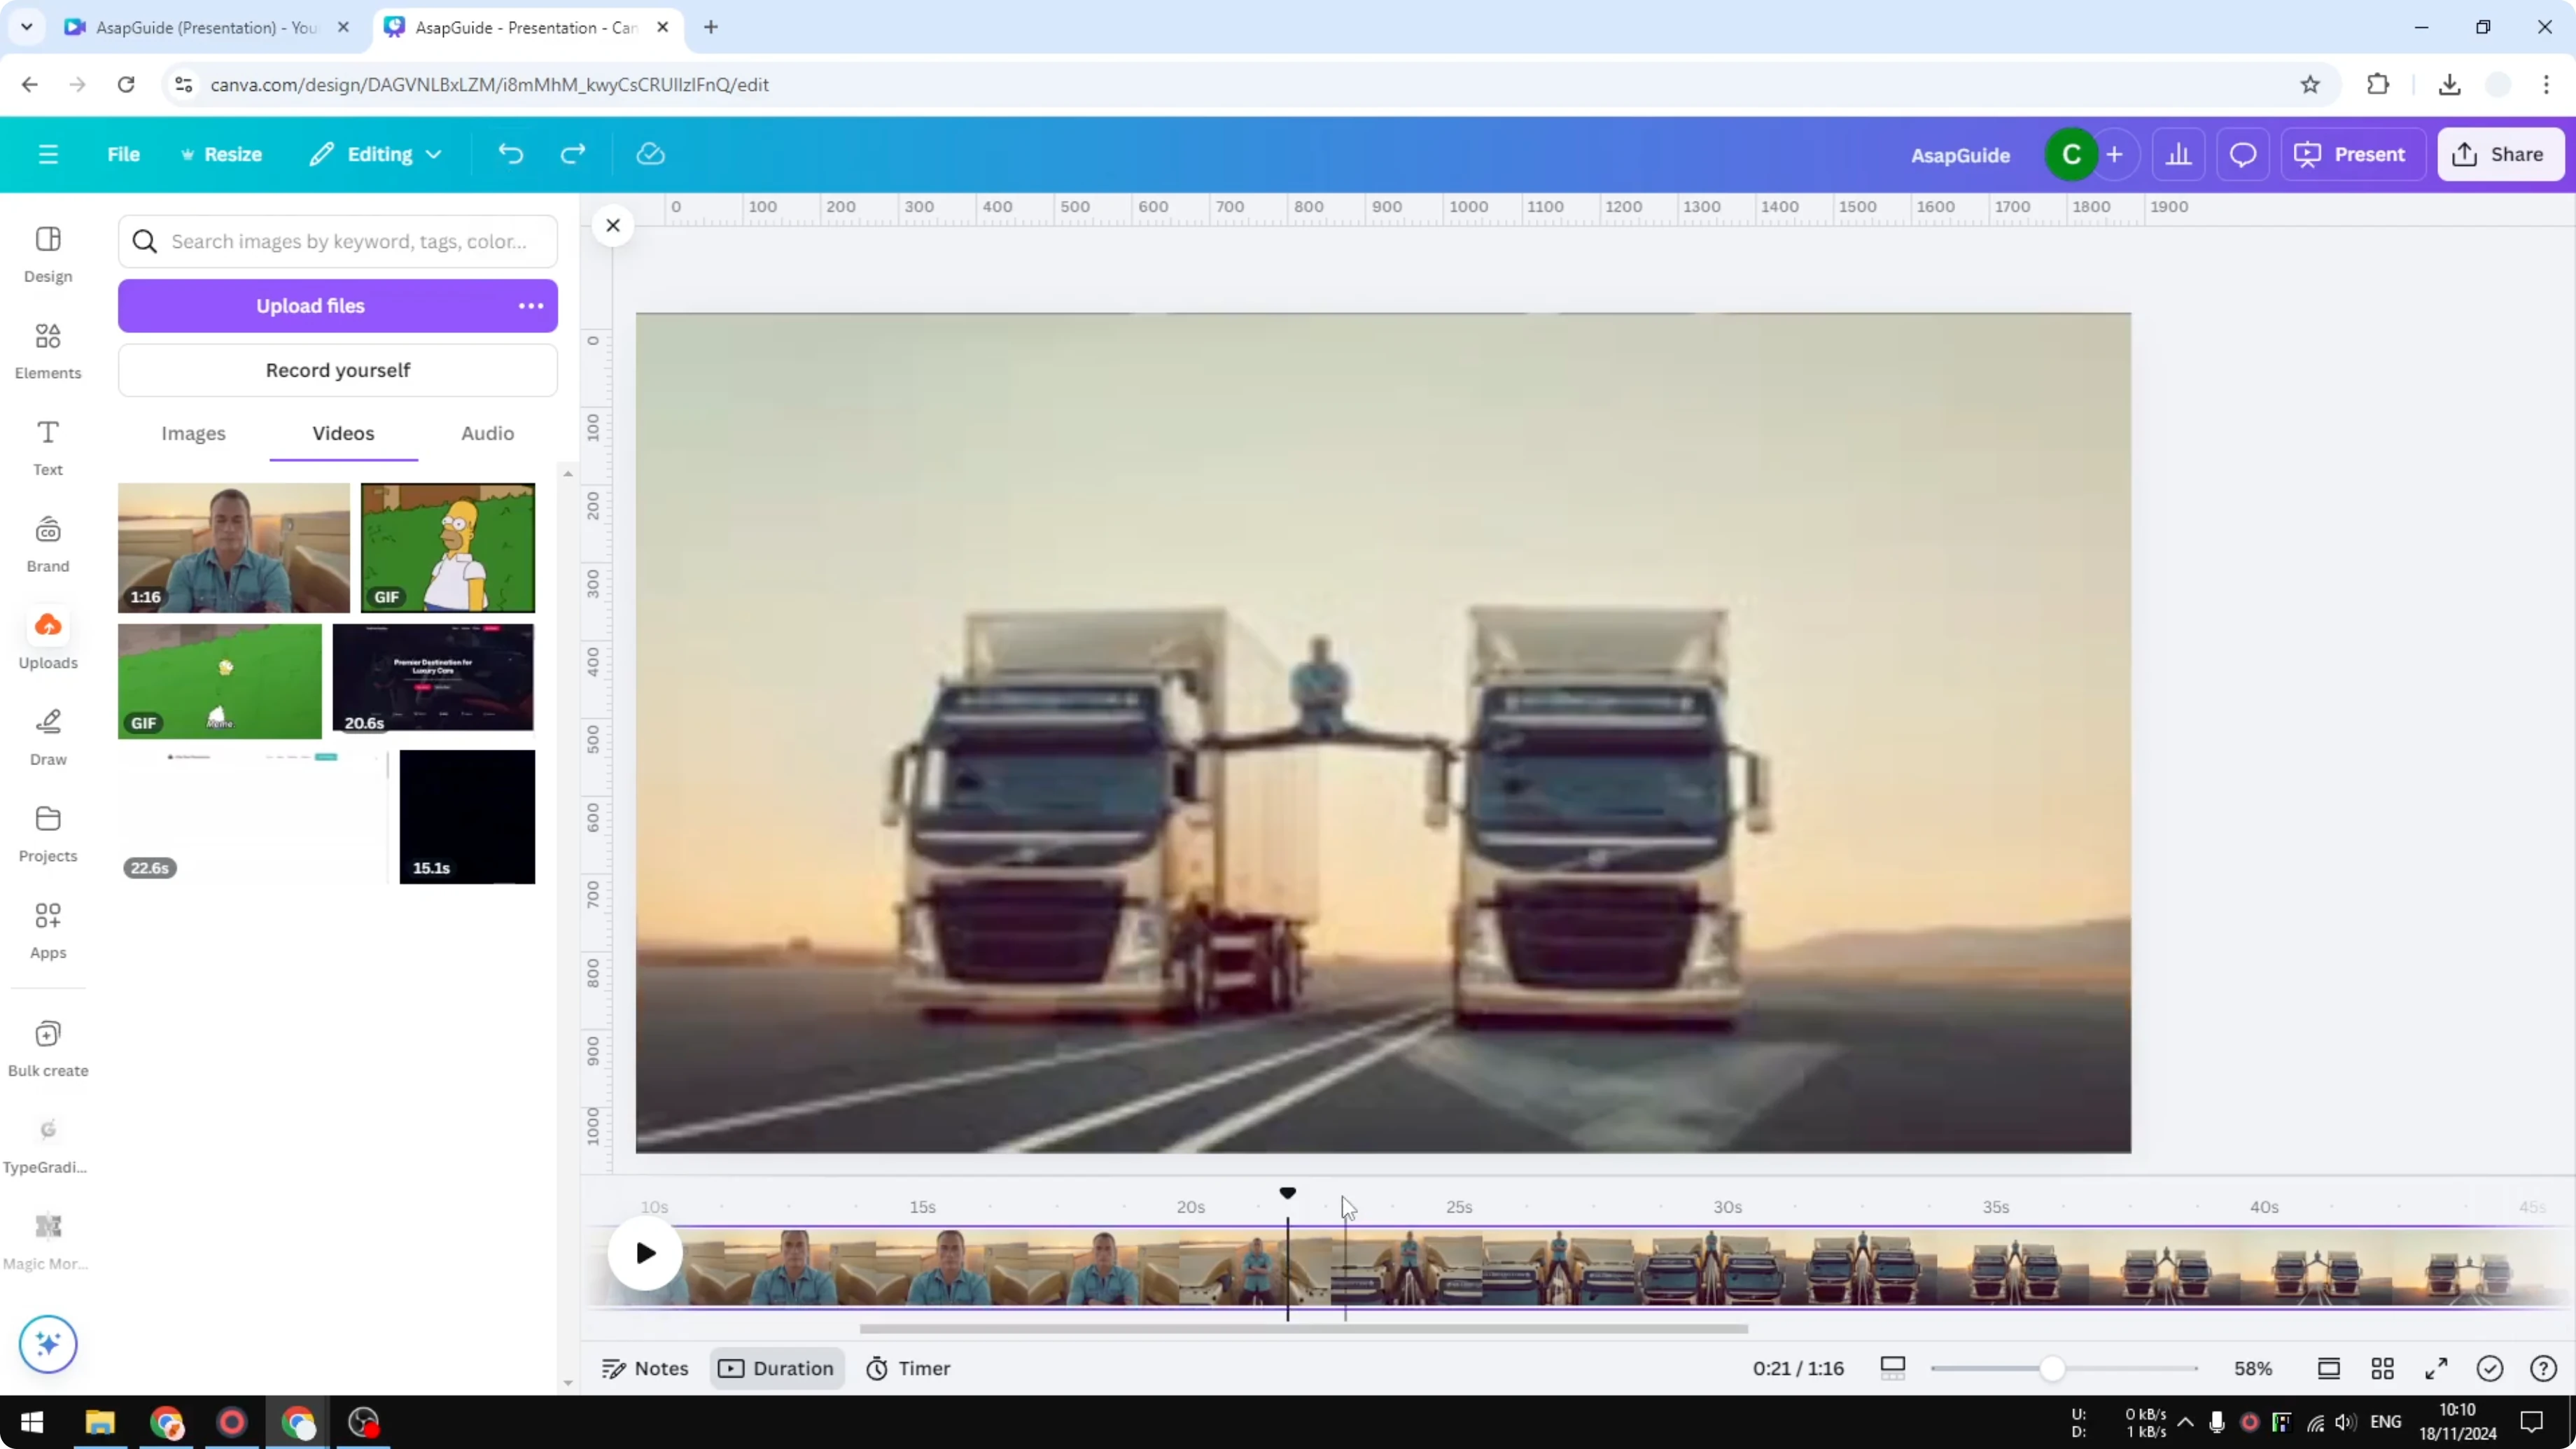Viewport: 2576px width, 1449px height.
Task: Open the Elements panel in the sidebar
Action: pos(47,350)
